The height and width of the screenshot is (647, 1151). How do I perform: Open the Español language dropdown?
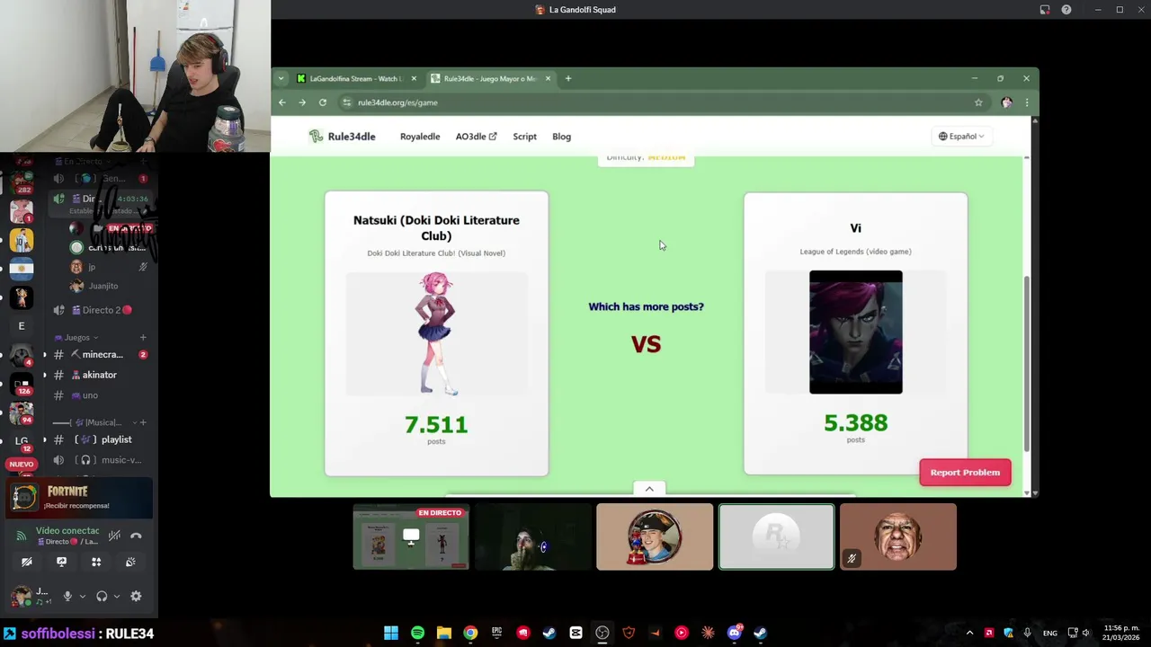961,137
